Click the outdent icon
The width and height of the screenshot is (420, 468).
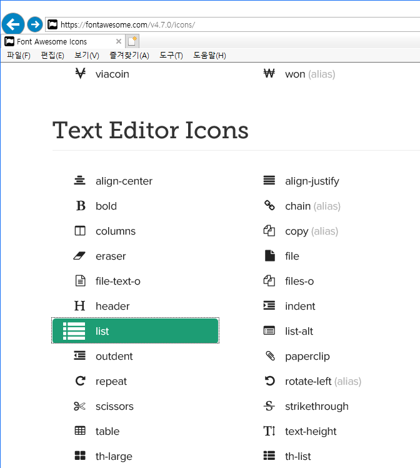tap(79, 356)
